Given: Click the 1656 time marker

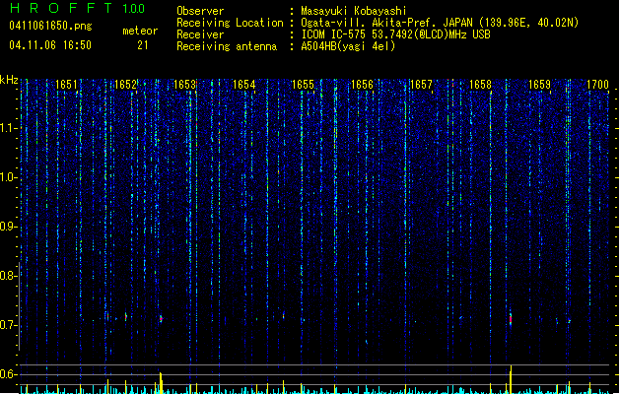Looking at the screenshot, I should 362,85.
